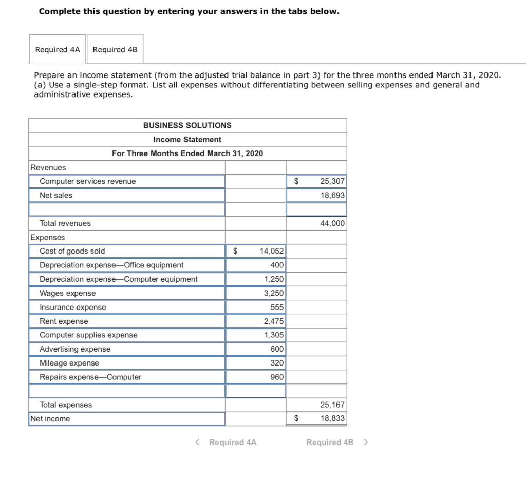Image resolution: width=526 pixels, height=480 pixels.
Task: Click the Rent expense amount 2,475
Action: [255, 321]
